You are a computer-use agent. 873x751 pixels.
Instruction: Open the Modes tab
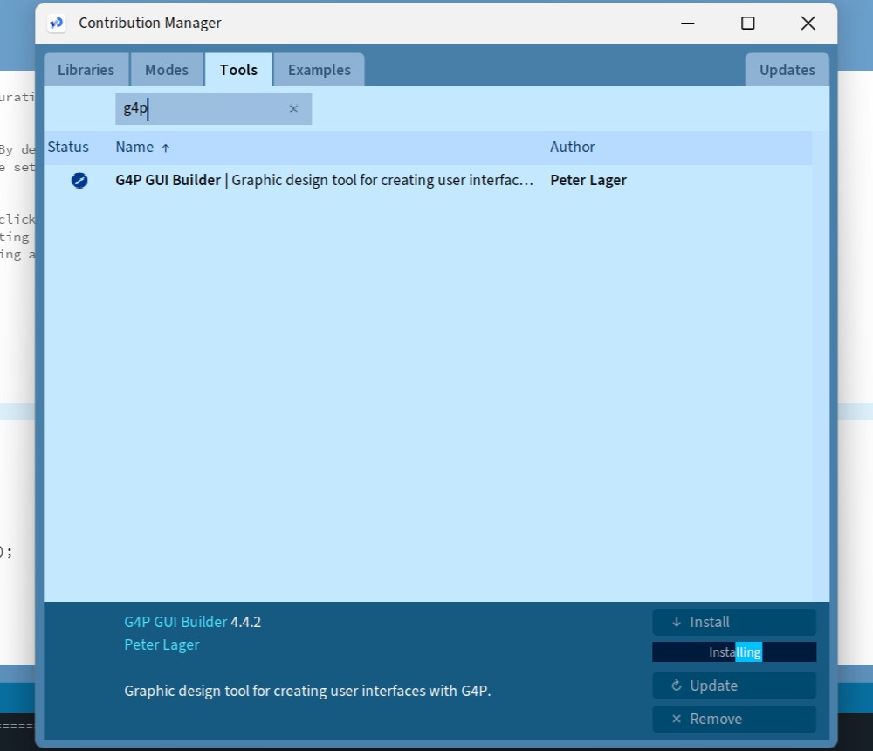point(167,70)
